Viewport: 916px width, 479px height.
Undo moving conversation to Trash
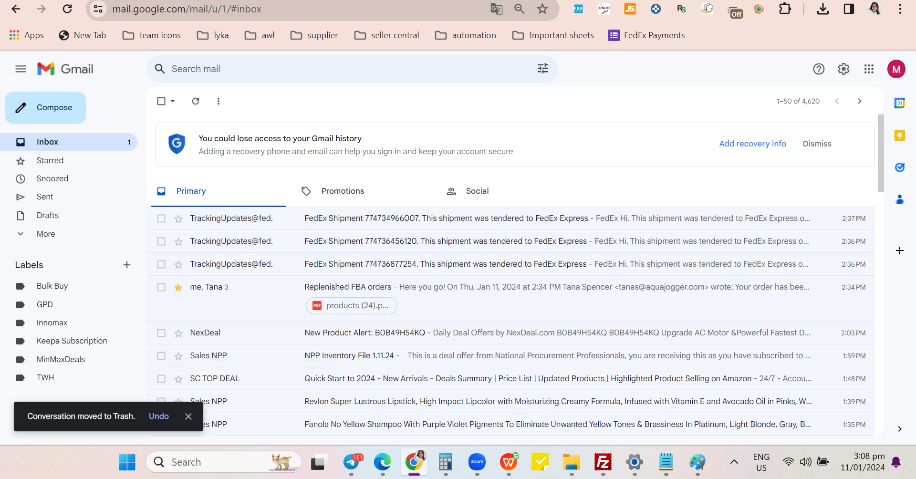pyautogui.click(x=159, y=416)
